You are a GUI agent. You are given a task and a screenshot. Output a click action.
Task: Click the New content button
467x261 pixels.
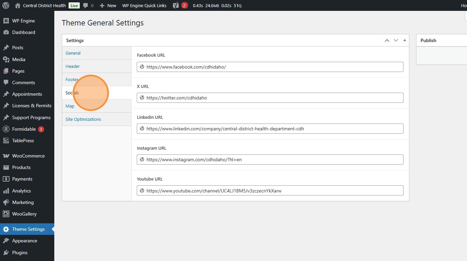[x=108, y=5]
